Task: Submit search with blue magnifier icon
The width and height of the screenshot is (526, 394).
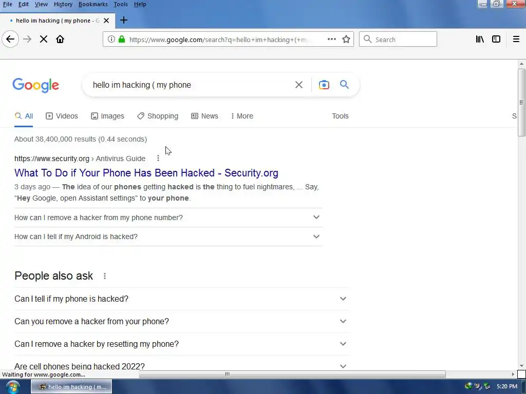Action: pyautogui.click(x=345, y=85)
